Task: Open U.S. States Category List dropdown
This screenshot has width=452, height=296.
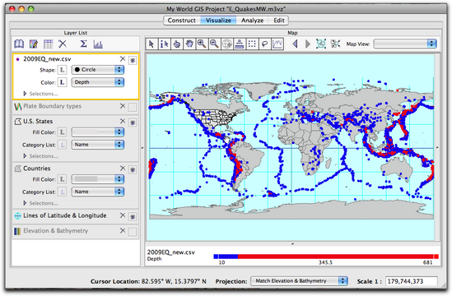Action: [x=98, y=145]
